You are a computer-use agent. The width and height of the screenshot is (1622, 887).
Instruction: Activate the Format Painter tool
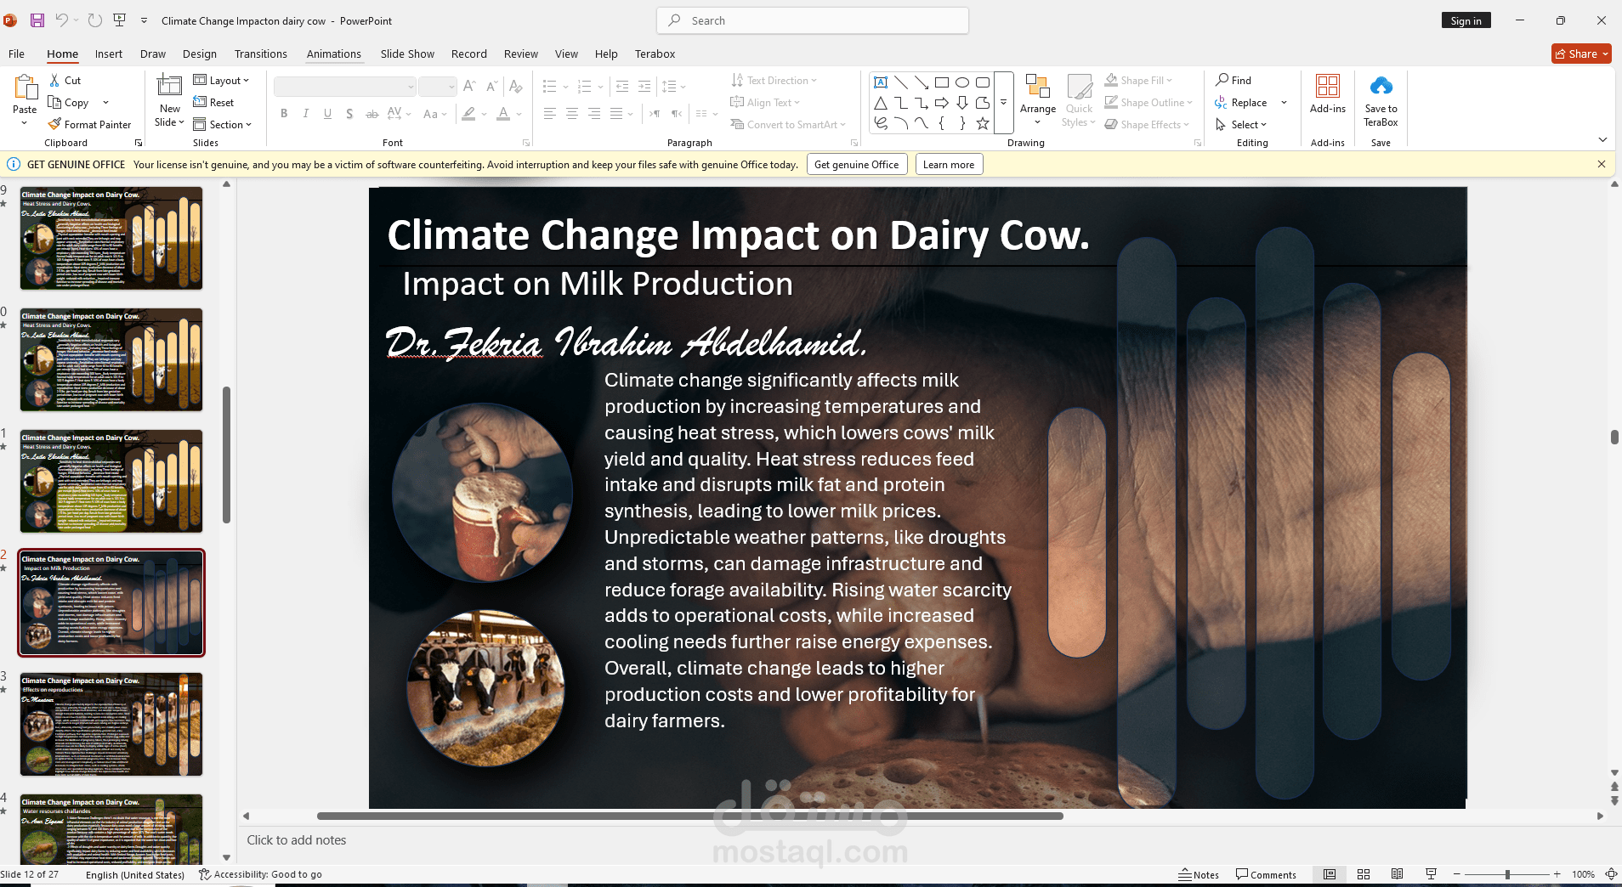click(90, 125)
